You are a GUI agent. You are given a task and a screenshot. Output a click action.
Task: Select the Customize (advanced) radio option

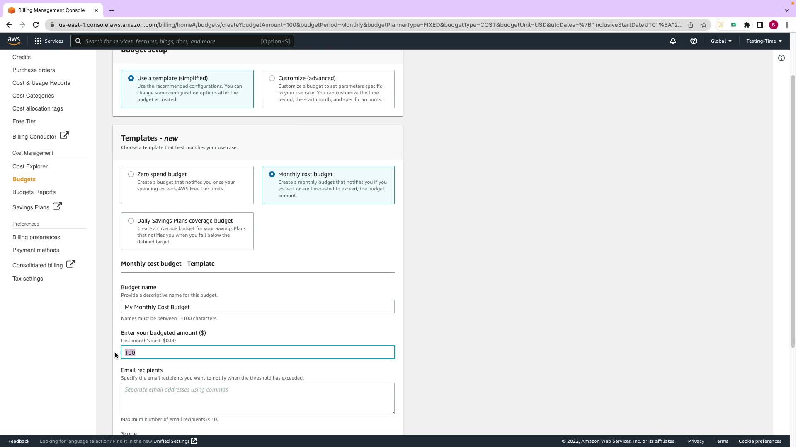(272, 78)
